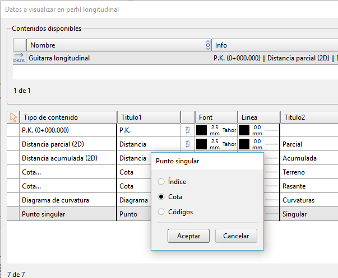This screenshot has width=338, height=278.
Task: Click the font size 2.5 mm Tahoma in Distancia parcial row
Action: click(223, 144)
